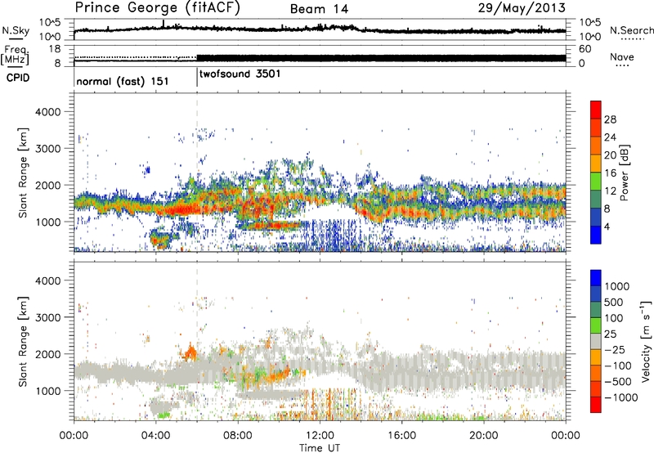Click the orange velocity patch near 06:00
This screenshot has width=654, height=453.
point(190,353)
